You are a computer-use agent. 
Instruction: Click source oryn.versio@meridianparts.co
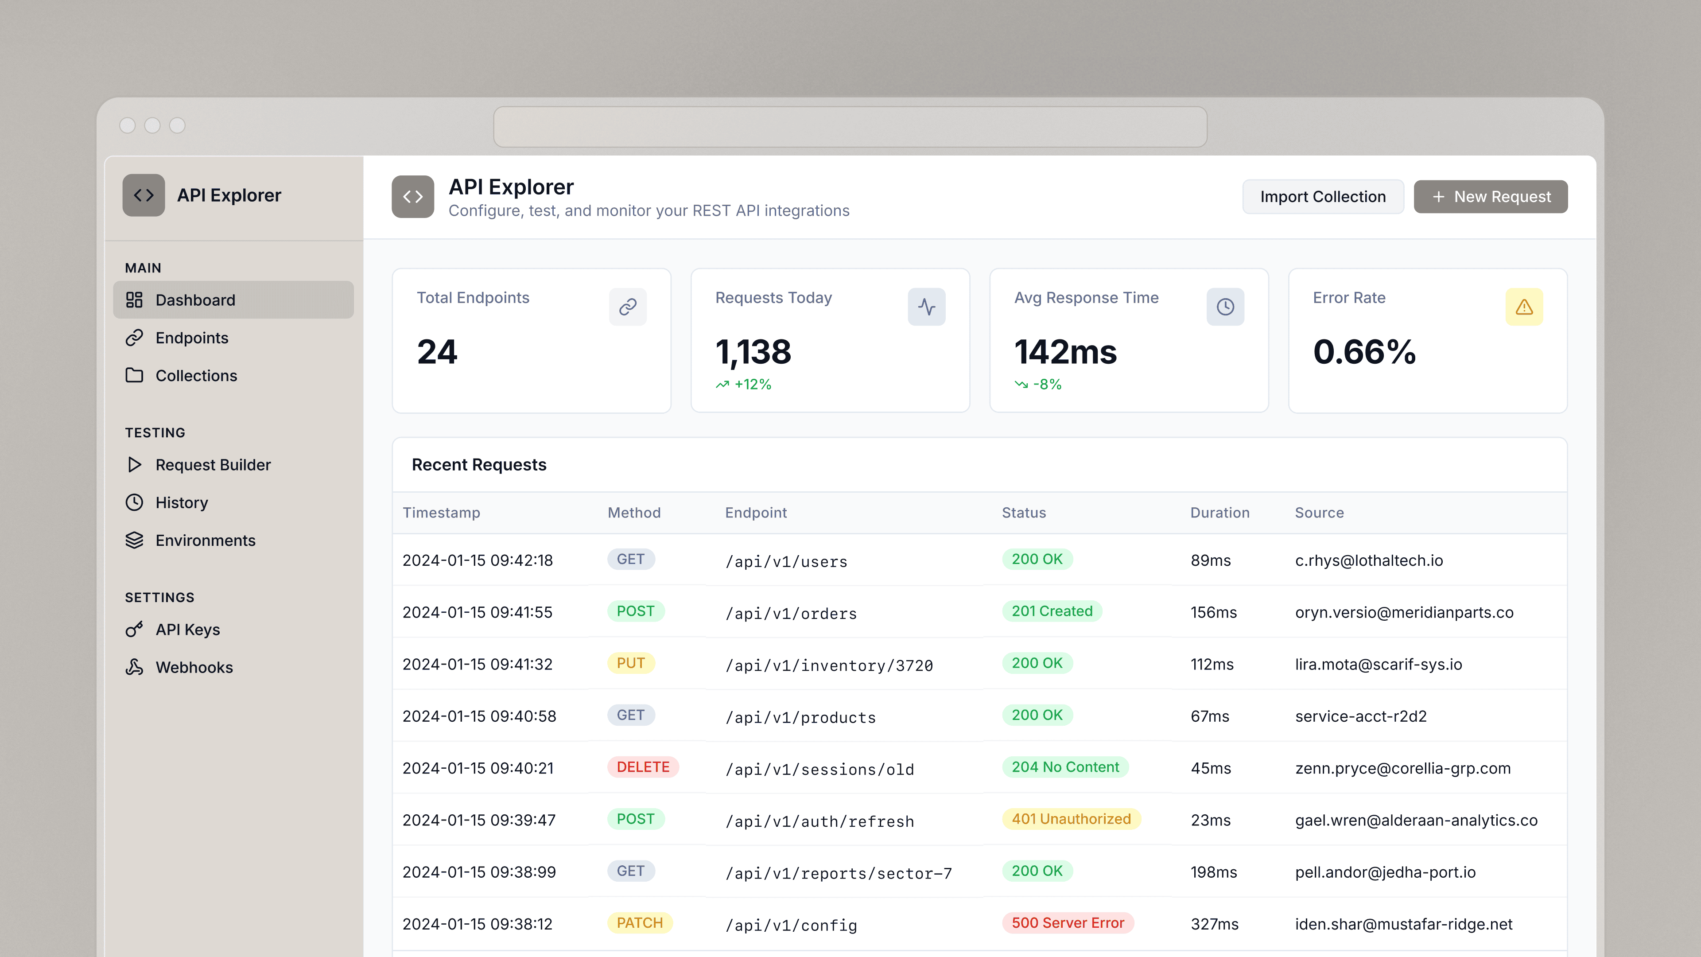click(1404, 612)
